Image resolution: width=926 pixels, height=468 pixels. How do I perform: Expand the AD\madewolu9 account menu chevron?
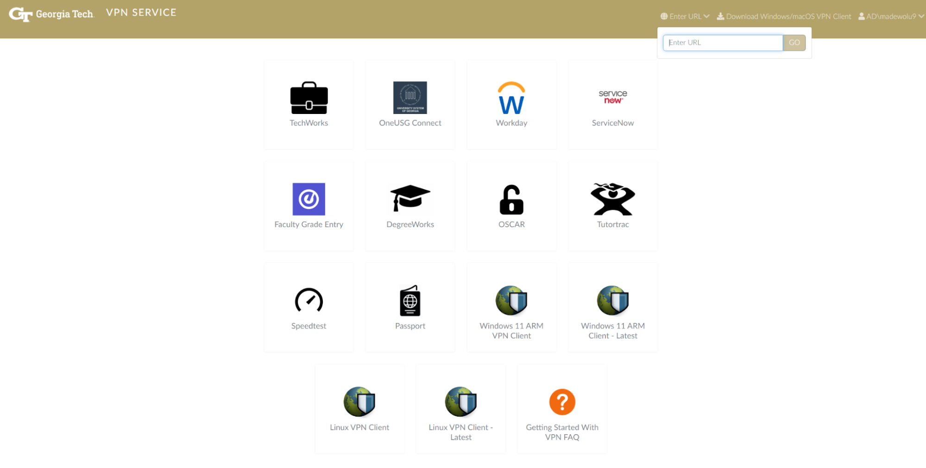(x=921, y=16)
